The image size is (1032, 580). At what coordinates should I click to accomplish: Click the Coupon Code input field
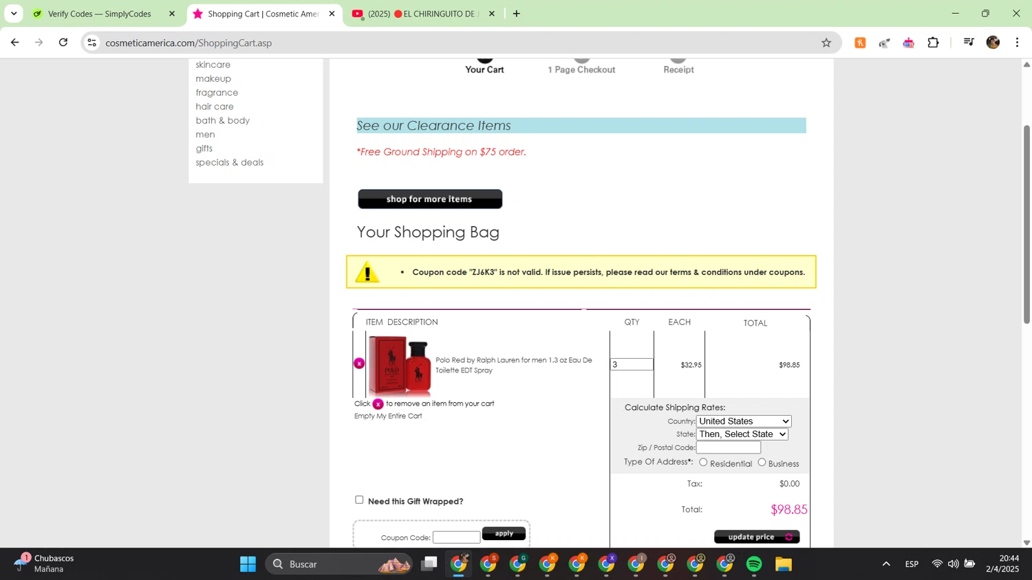pyautogui.click(x=456, y=537)
